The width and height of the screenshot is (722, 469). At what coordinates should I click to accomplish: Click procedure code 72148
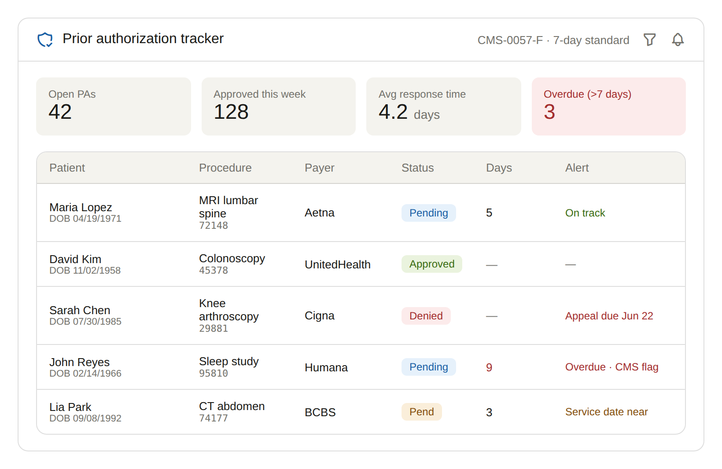pos(214,226)
